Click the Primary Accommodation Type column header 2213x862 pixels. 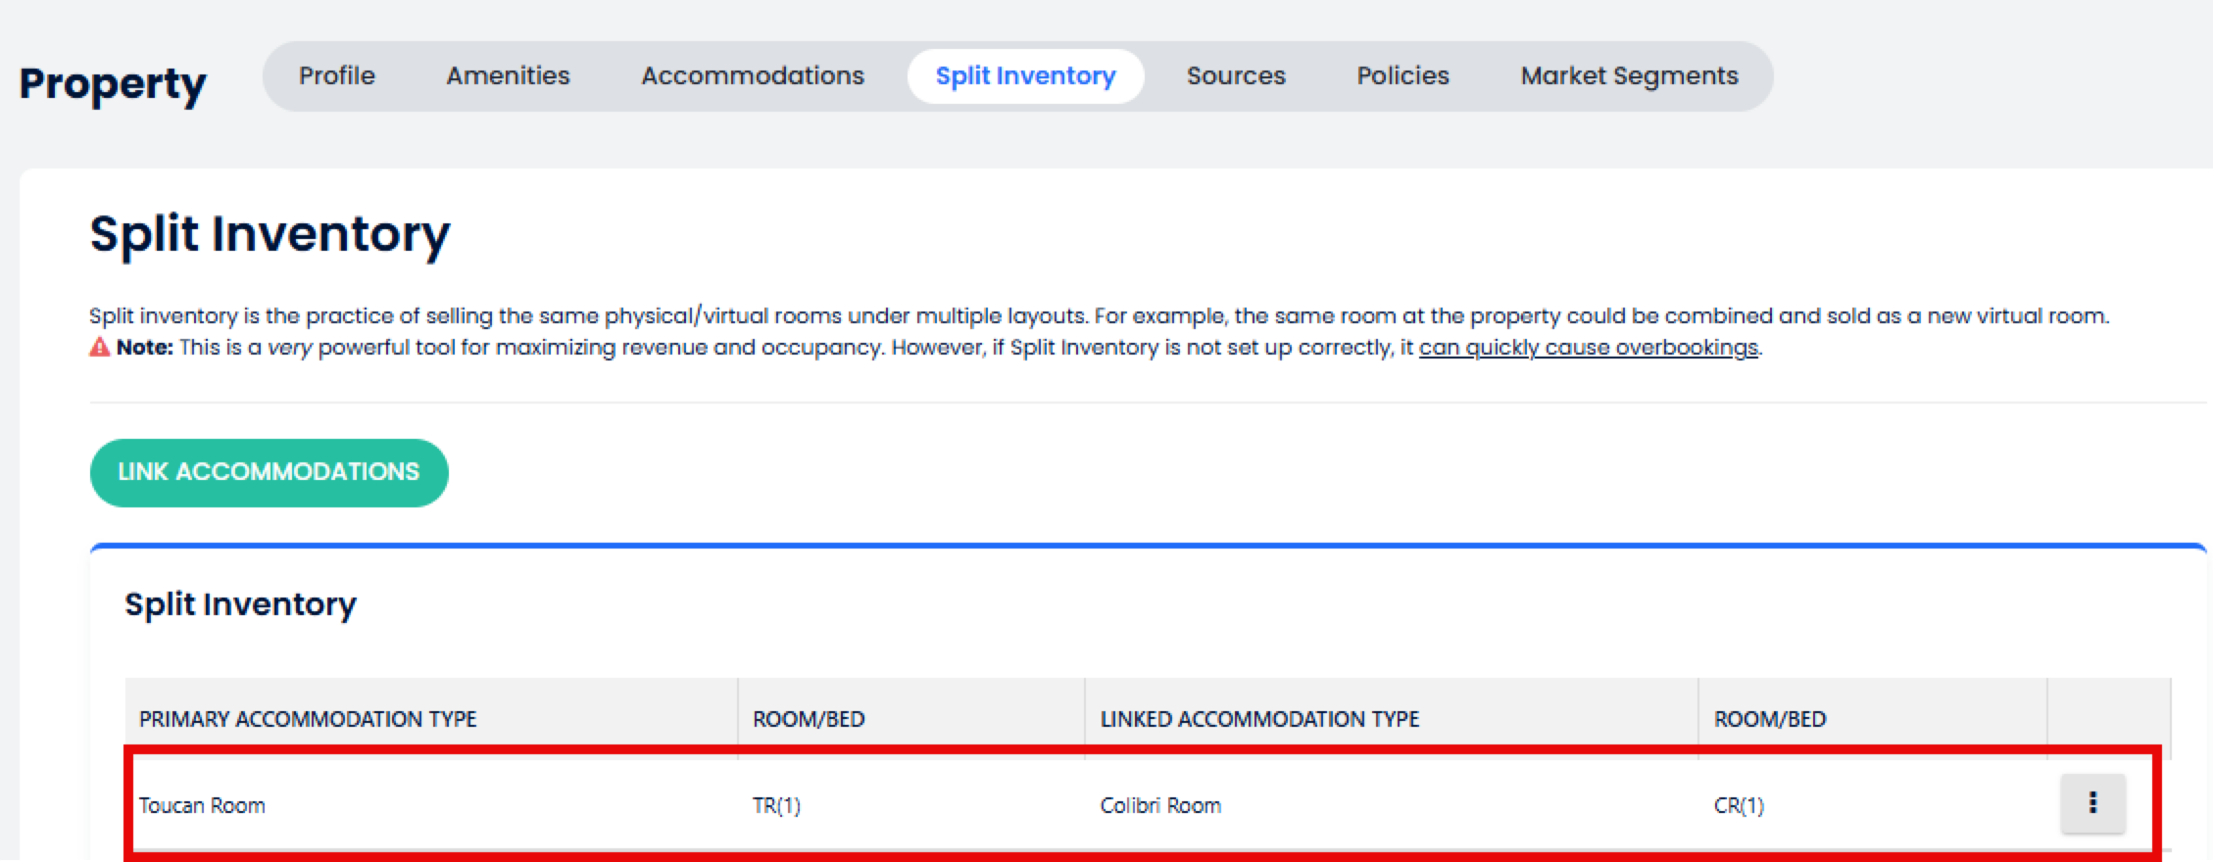click(x=308, y=719)
